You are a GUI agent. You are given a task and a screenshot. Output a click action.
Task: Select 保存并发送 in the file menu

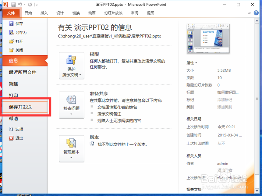(25, 107)
